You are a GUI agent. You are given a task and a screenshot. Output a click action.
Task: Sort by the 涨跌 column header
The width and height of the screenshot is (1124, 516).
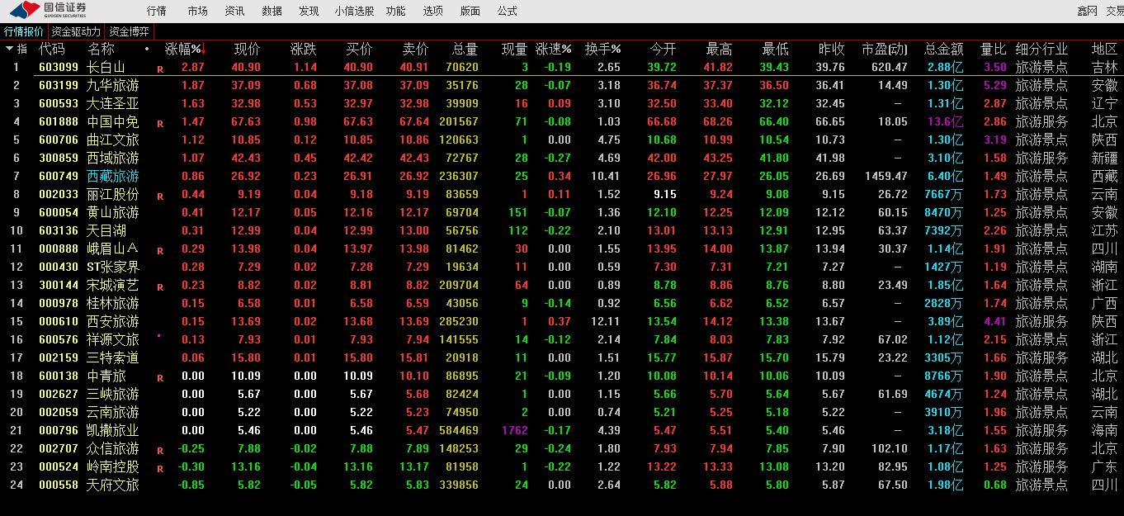(303, 49)
